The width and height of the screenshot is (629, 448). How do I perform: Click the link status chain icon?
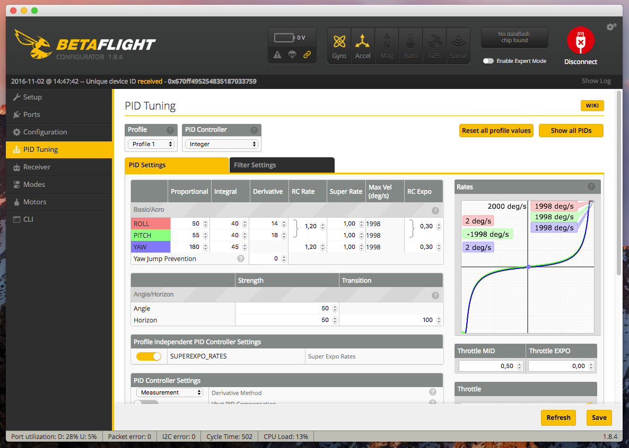(x=307, y=55)
